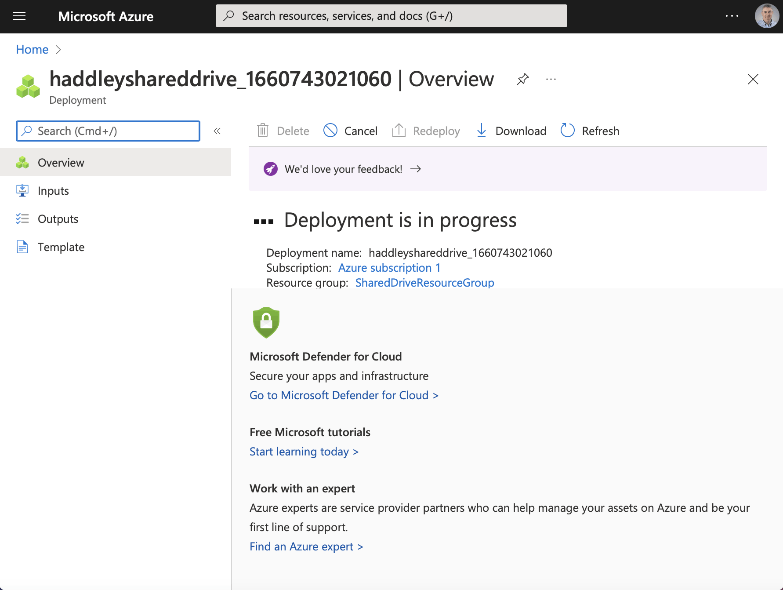Open the Azure subscription 1 link
This screenshot has width=783, height=590.
tap(389, 268)
